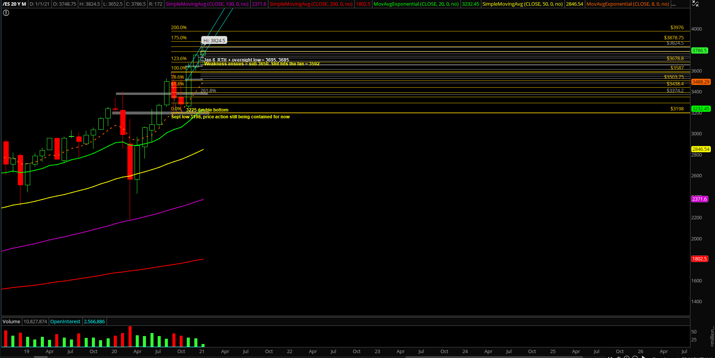Click the yellow 2846.54 price tag
Viewport: 715px width, 358px height.
tap(701, 149)
